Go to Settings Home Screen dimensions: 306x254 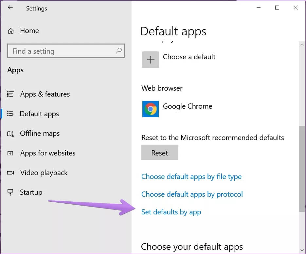[x=29, y=31]
